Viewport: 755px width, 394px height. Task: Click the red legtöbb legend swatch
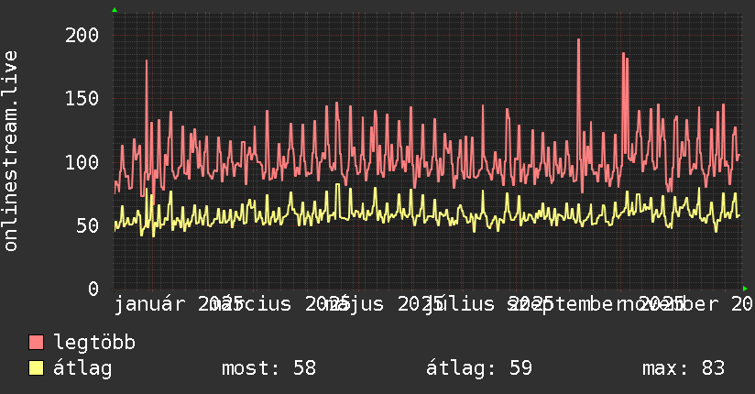point(37,343)
